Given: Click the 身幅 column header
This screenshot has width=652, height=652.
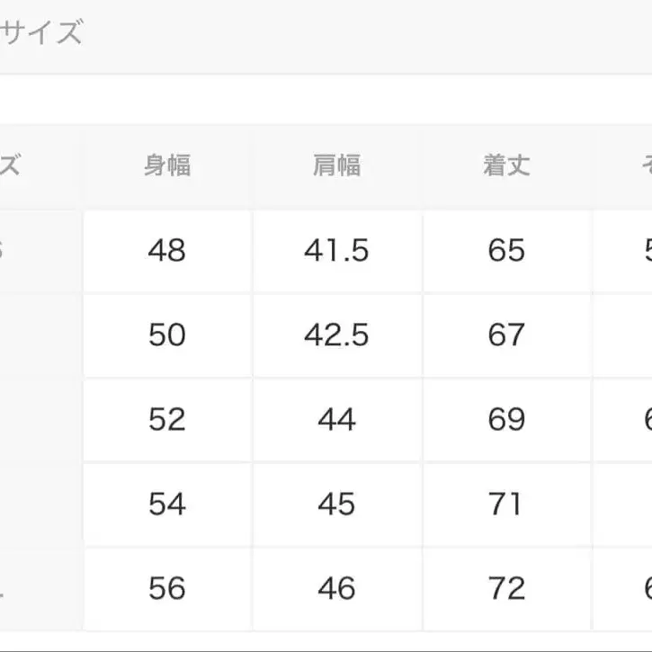Looking at the screenshot, I should [x=167, y=165].
